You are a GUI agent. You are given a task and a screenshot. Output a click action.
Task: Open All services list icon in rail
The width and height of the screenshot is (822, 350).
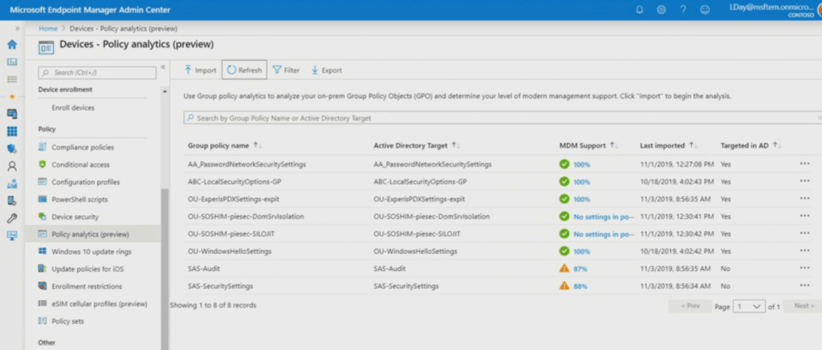coord(11,79)
